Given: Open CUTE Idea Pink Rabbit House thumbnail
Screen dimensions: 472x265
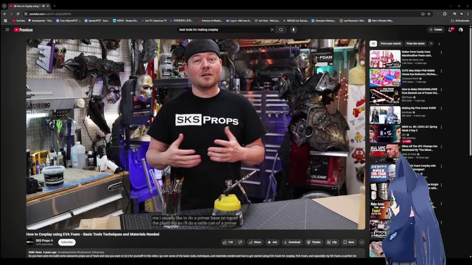Looking at the screenshot, I should (x=385, y=78).
